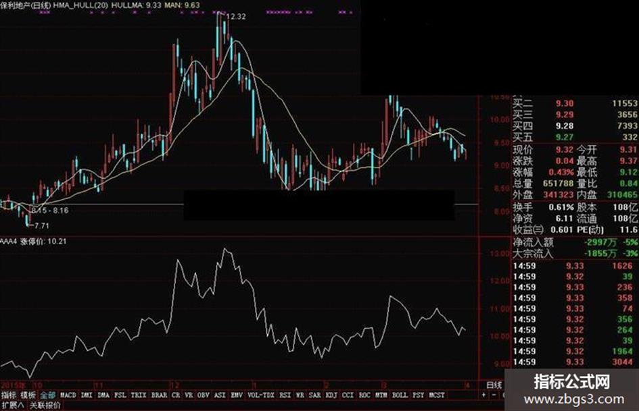Activate the MCST indicator
Viewport: 639px width, 411px height.
(x=437, y=395)
